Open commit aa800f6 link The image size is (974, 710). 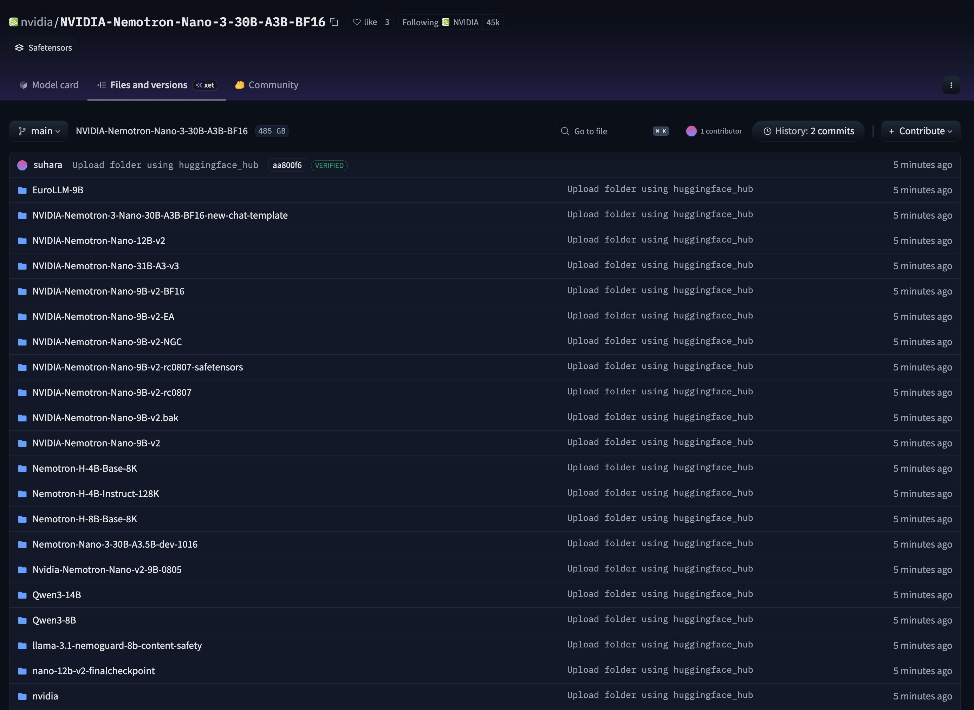pyautogui.click(x=287, y=165)
